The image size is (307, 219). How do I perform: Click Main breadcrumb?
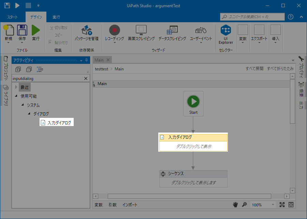click(x=119, y=69)
